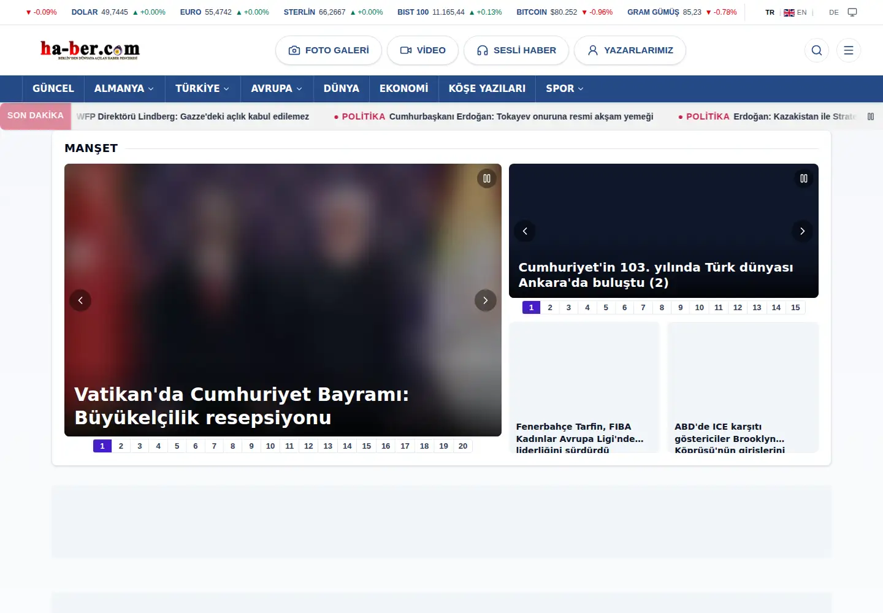Go to Dünya news category
The image size is (883, 613).
pos(342,88)
